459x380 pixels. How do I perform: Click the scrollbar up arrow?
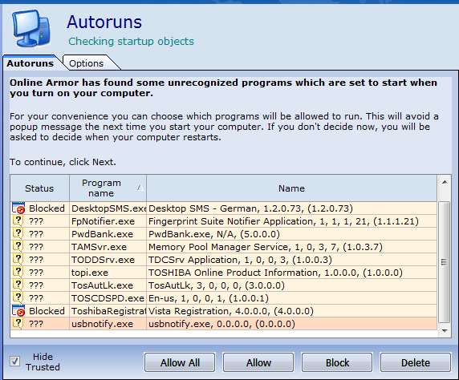coord(445,182)
